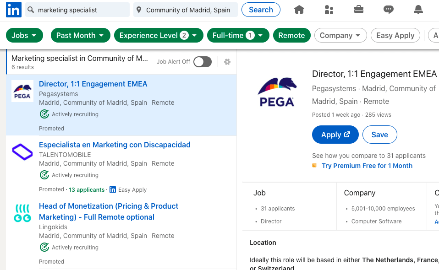Click the location pin icon
439x270 pixels.
pos(138,10)
